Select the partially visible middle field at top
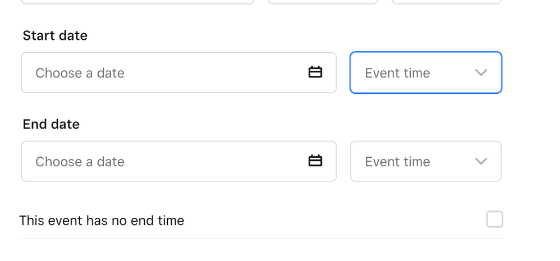Viewport: 560px width, 261px height. coord(323,2)
